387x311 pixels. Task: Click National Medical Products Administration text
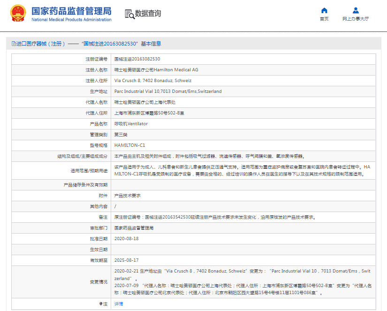71,20
